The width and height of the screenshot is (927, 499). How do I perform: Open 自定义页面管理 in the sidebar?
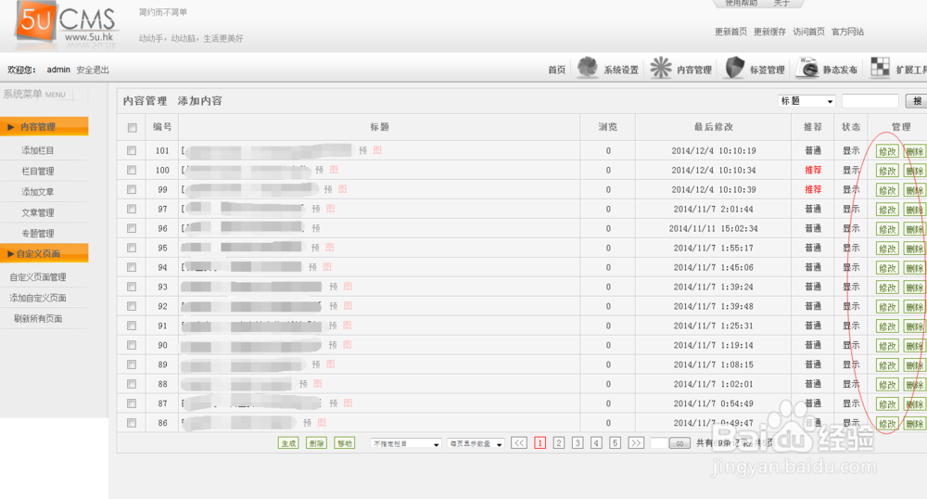click(38, 276)
